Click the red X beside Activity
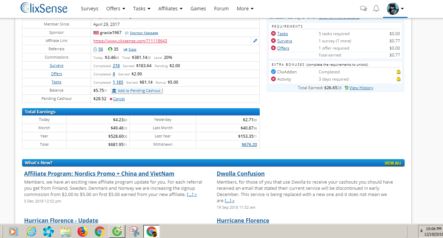 [273, 79]
